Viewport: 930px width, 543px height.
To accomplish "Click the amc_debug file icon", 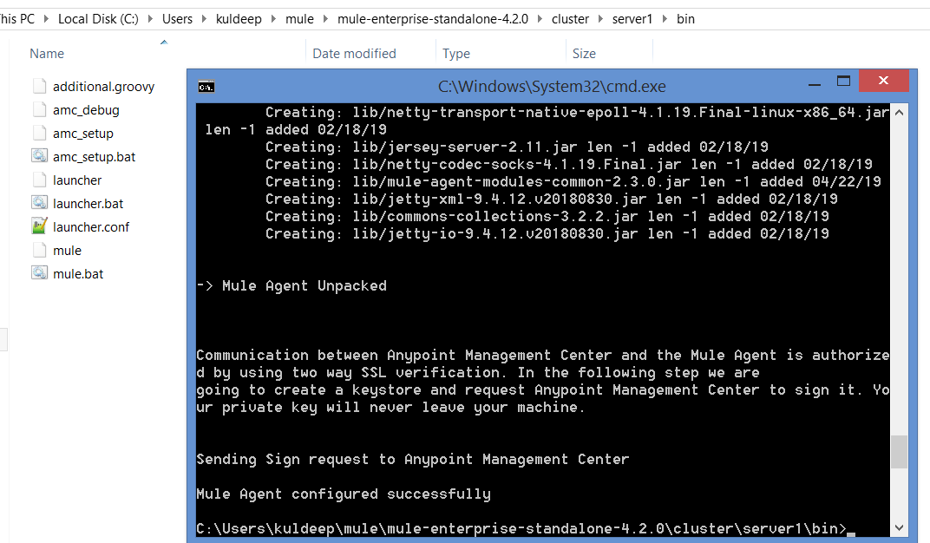I will coord(39,110).
